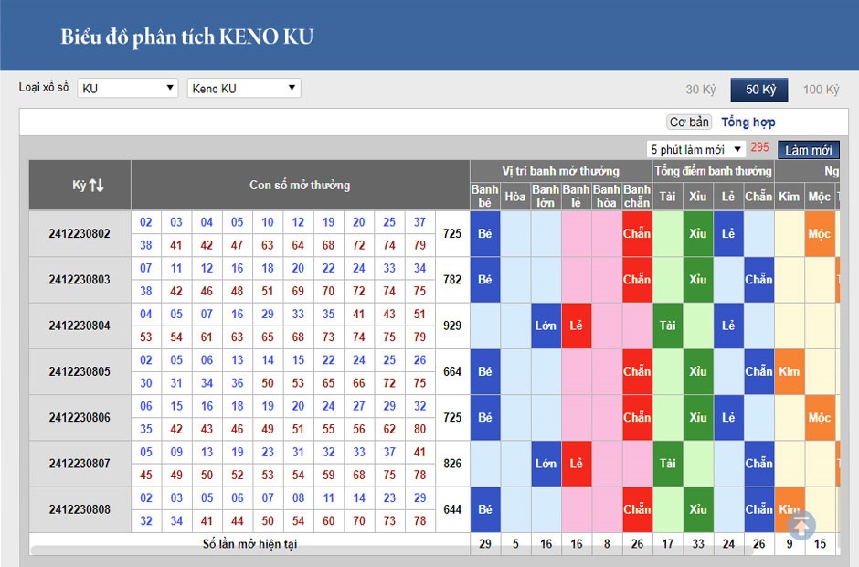Select period 2412230802 row label

point(80,233)
